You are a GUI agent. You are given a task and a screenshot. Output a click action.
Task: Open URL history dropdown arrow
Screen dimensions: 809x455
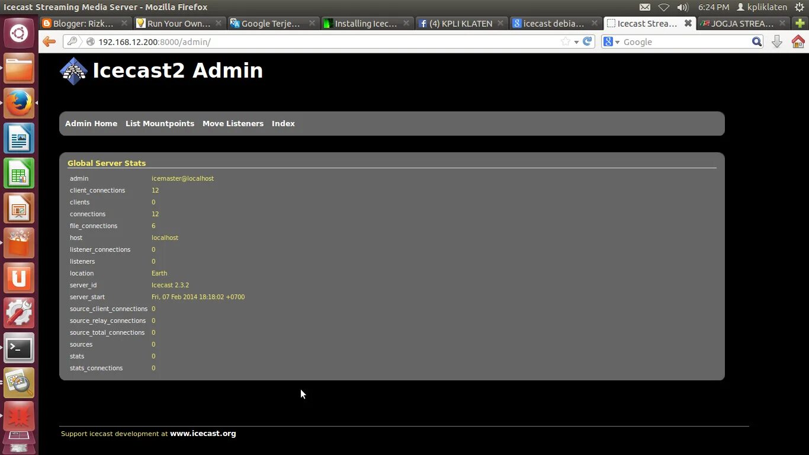pyautogui.click(x=576, y=42)
